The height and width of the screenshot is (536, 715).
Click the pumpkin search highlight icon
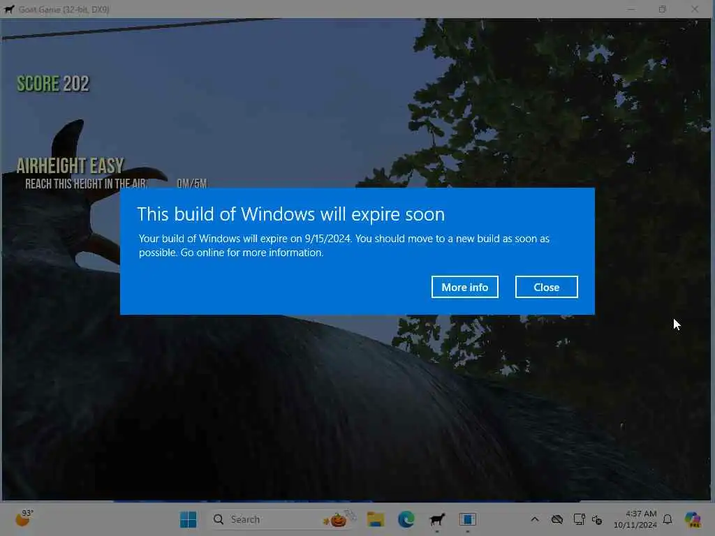coord(339,519)
